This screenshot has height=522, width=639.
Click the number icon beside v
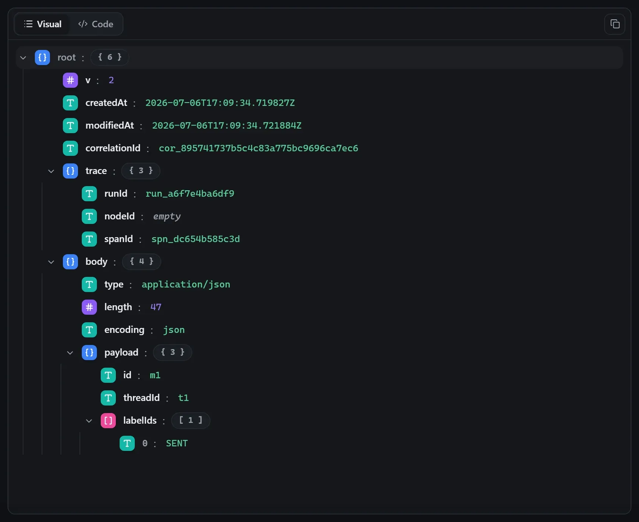(x=70, y=80)
